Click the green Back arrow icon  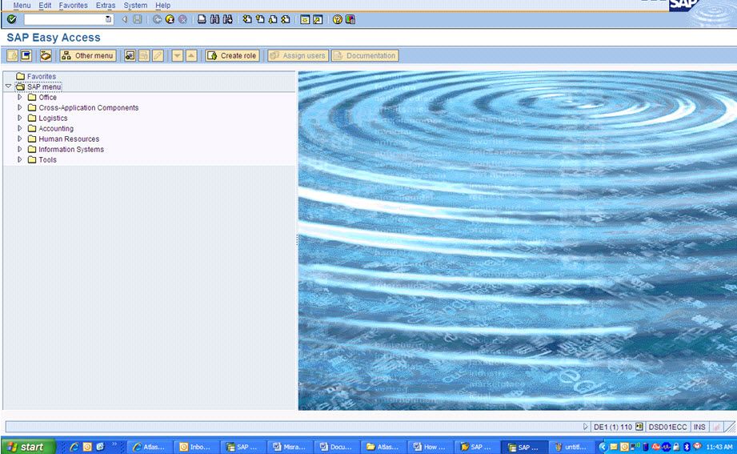[x=157, y=19]
